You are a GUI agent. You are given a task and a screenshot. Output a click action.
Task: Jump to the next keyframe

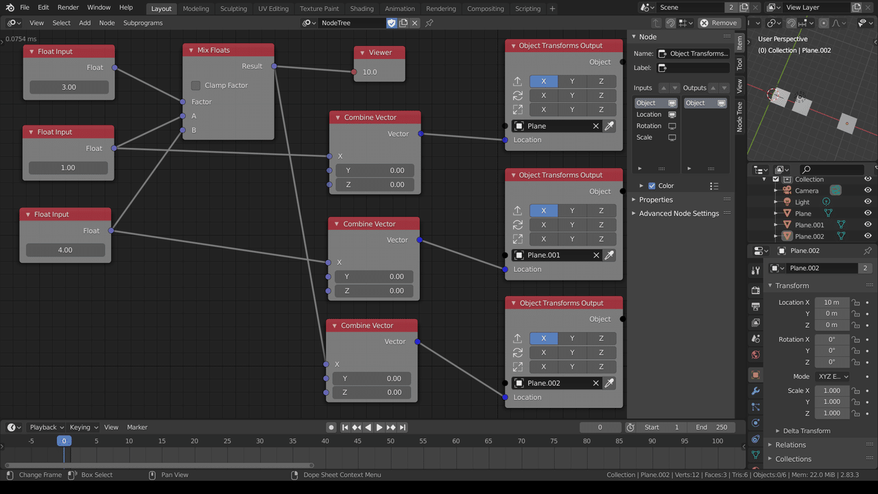pos(391,427)
